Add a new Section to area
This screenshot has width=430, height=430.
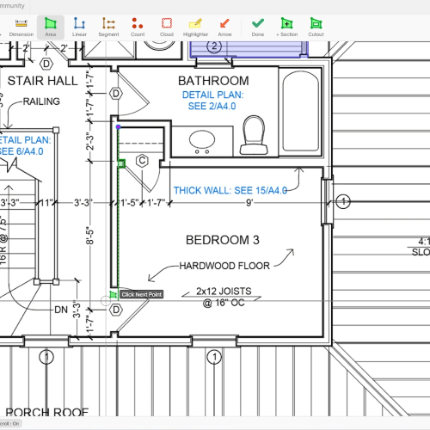[x=287, y=28]
